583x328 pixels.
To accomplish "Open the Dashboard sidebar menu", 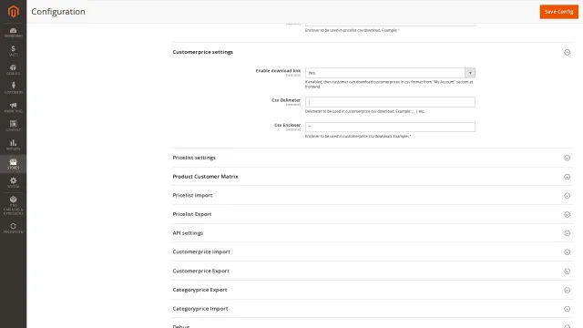I will tap(14, 33).
